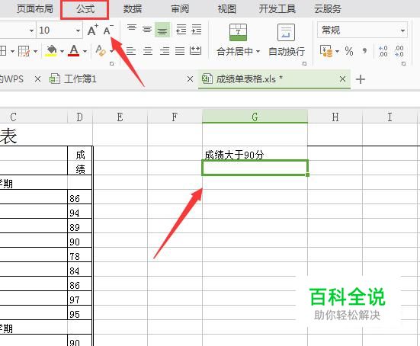This screenshot has width=420, height=346.
Task: Open alignment settings dialog launcher
Action: (x=304, y=64)
